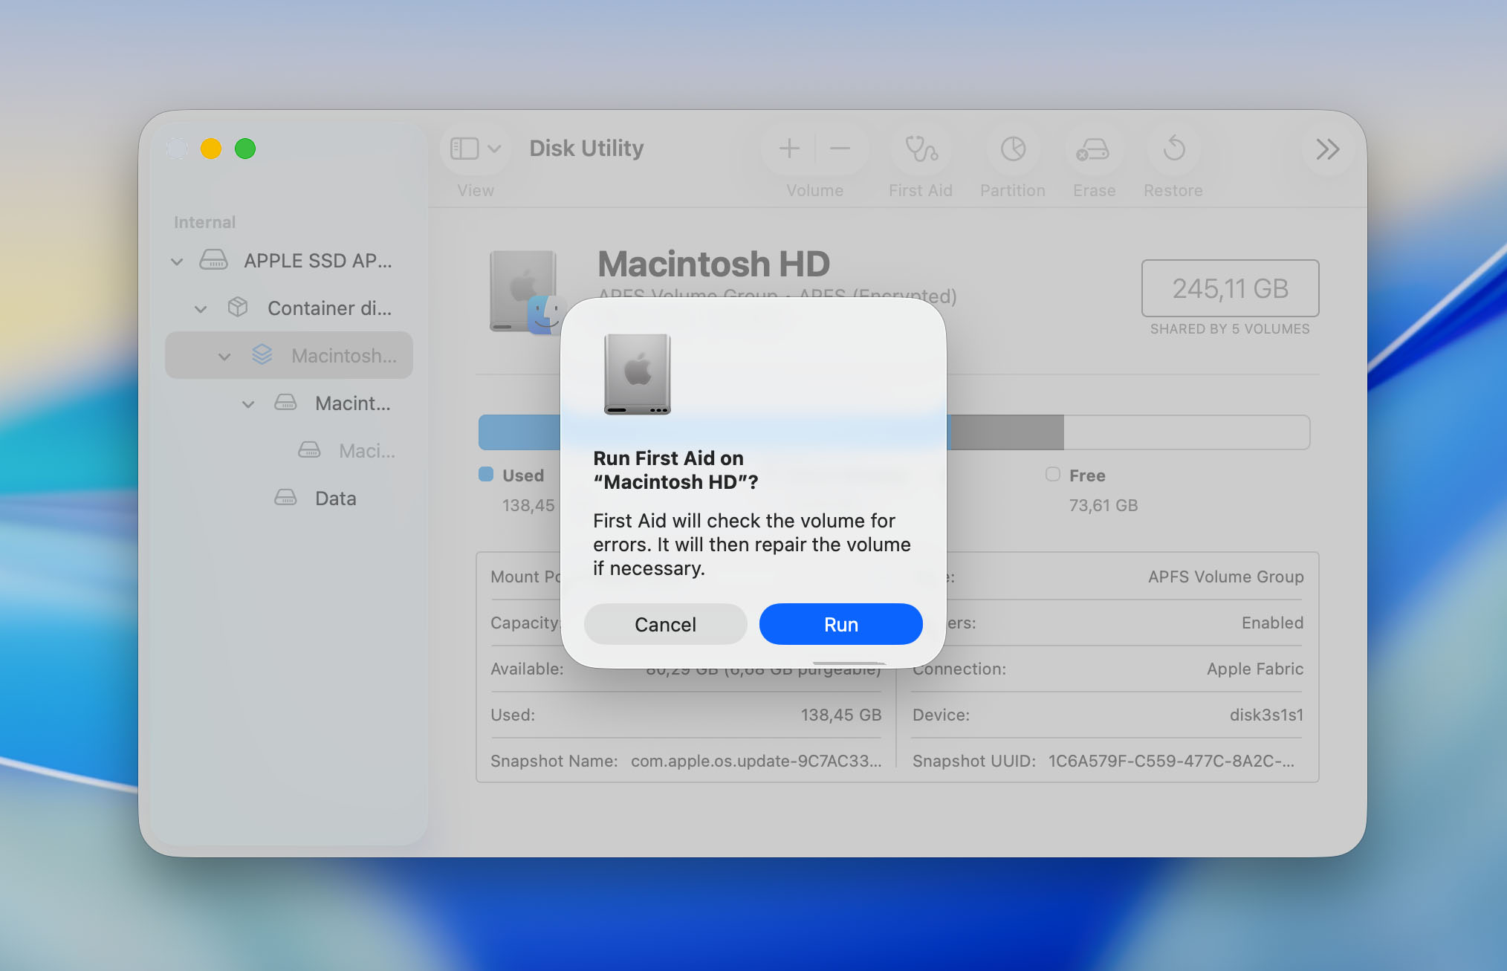Viewport: 1507px width, 971px height.
Task: Click the Snapshot UUID 1C6A579F-C559-477C-8A2C-...
Action: coord(1172,761)
